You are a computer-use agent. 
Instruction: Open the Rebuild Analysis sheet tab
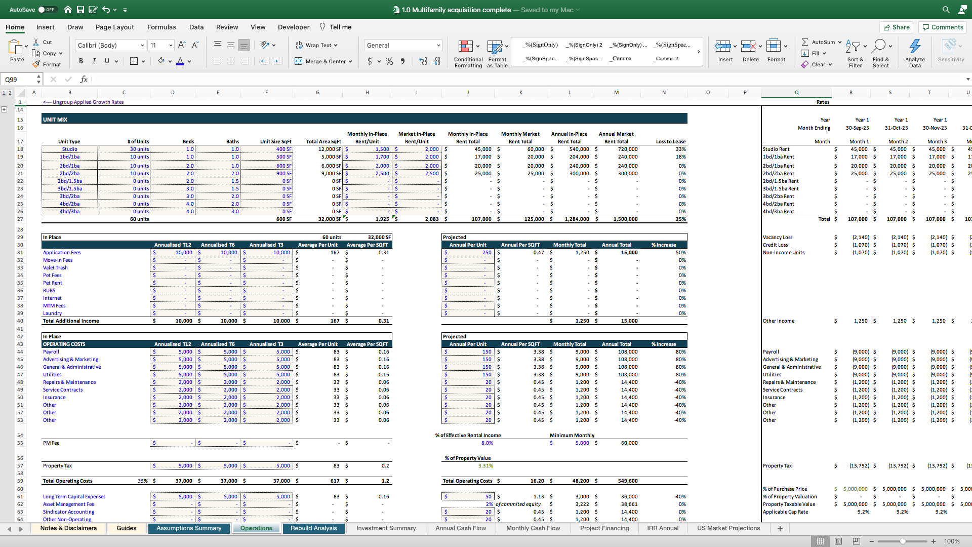click(314, 528)
